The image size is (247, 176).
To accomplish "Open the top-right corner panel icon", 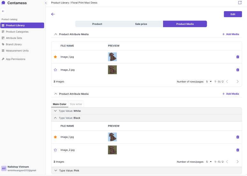I will coord(240,3).
